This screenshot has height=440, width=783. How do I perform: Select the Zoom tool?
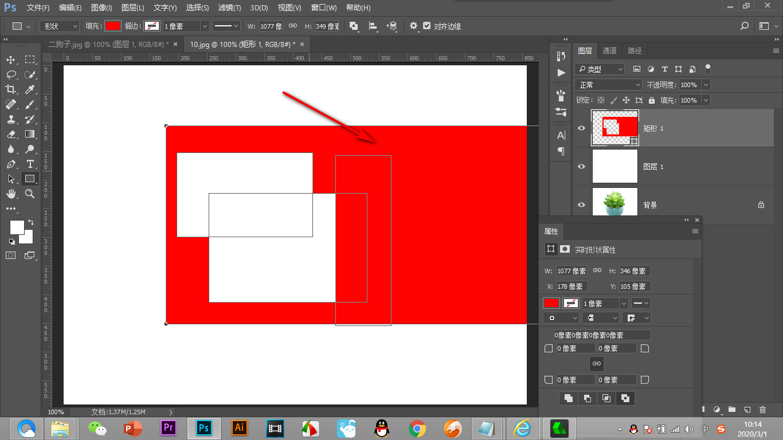click(x=30, y=194)
